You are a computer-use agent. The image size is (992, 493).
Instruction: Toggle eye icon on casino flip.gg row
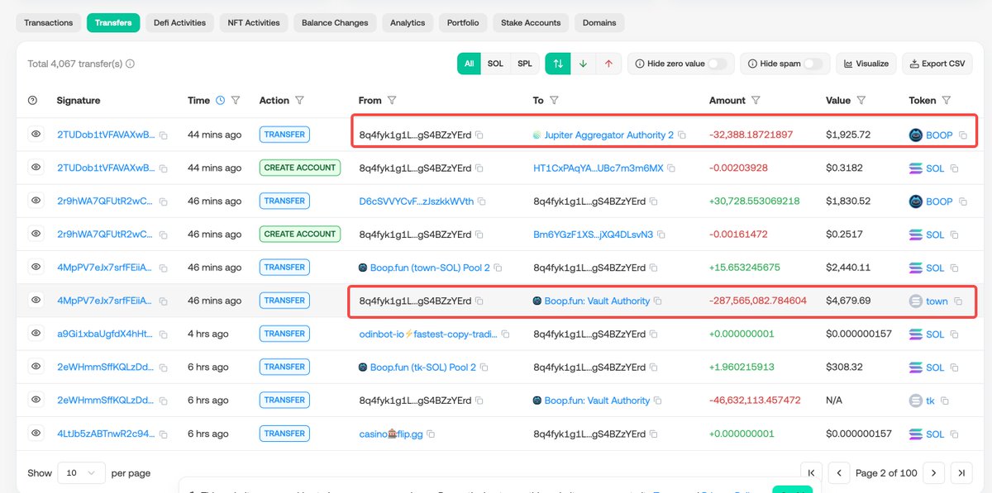point(36,433)
